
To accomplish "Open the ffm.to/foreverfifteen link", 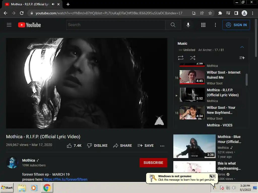I will [x=66, y=179].
